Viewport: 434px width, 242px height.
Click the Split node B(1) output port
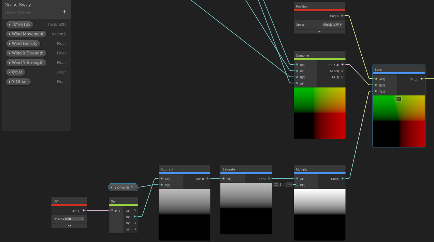pos(135,223)
